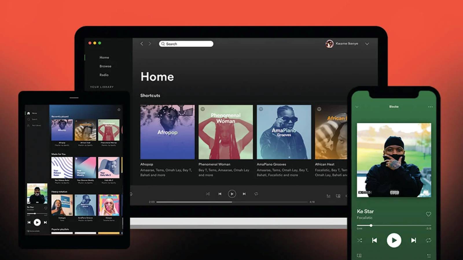
Task: Toggle repeat on phone player
Action: click(x=429, y=240)
